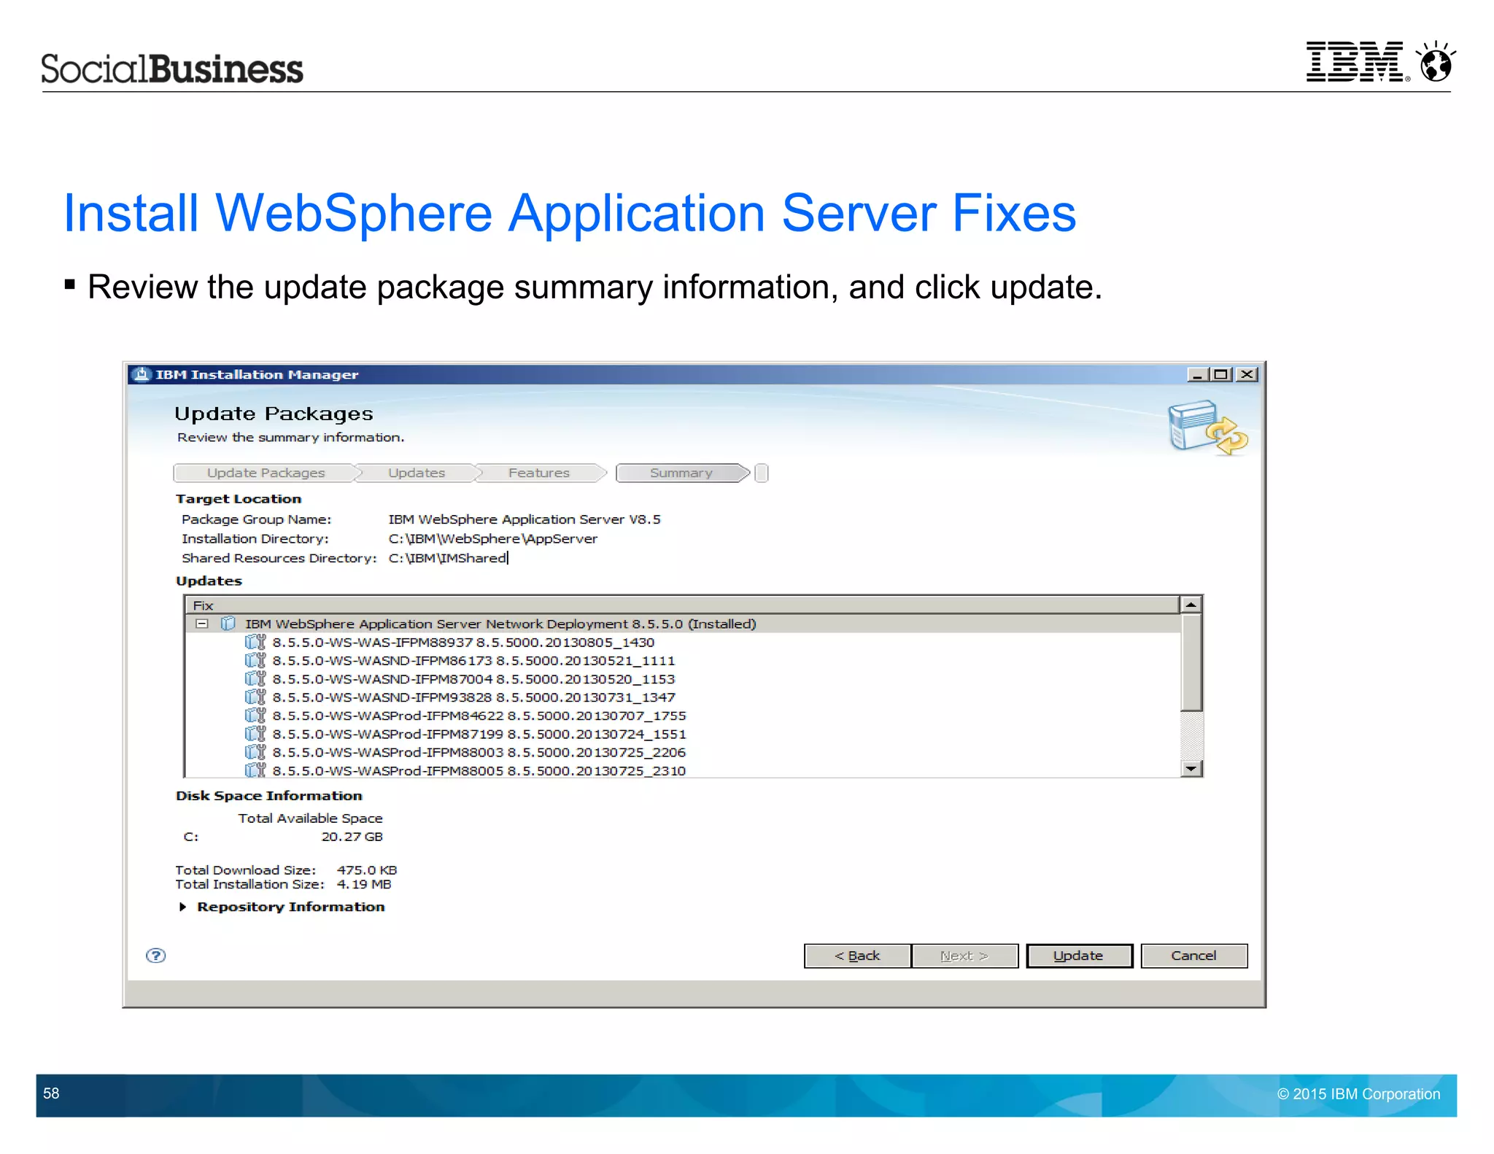The image size is (1494, 1154).
Task: Click the Update button
Action: [1079, 956]
